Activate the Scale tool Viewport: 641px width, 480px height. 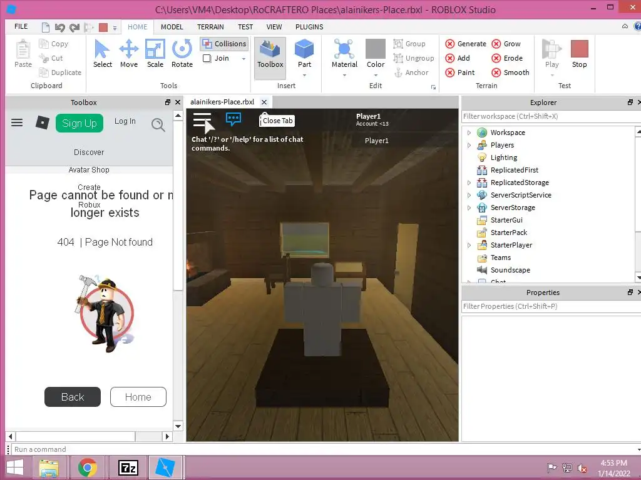click(155, 54)
